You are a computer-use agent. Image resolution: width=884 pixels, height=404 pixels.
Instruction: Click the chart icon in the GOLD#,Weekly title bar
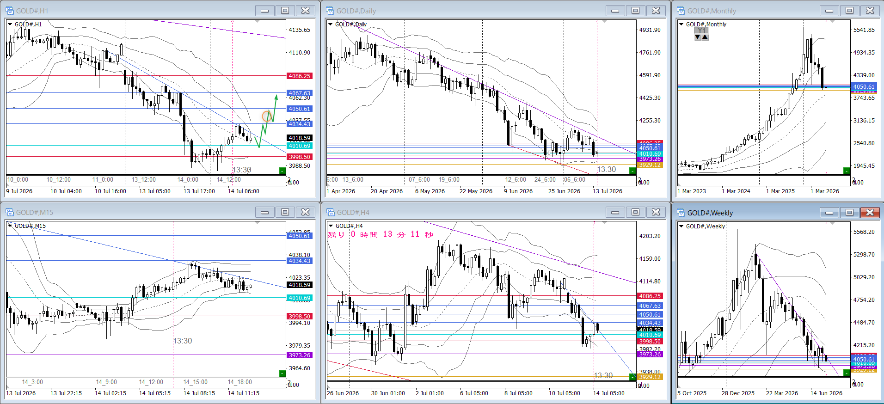pos(681,213)
